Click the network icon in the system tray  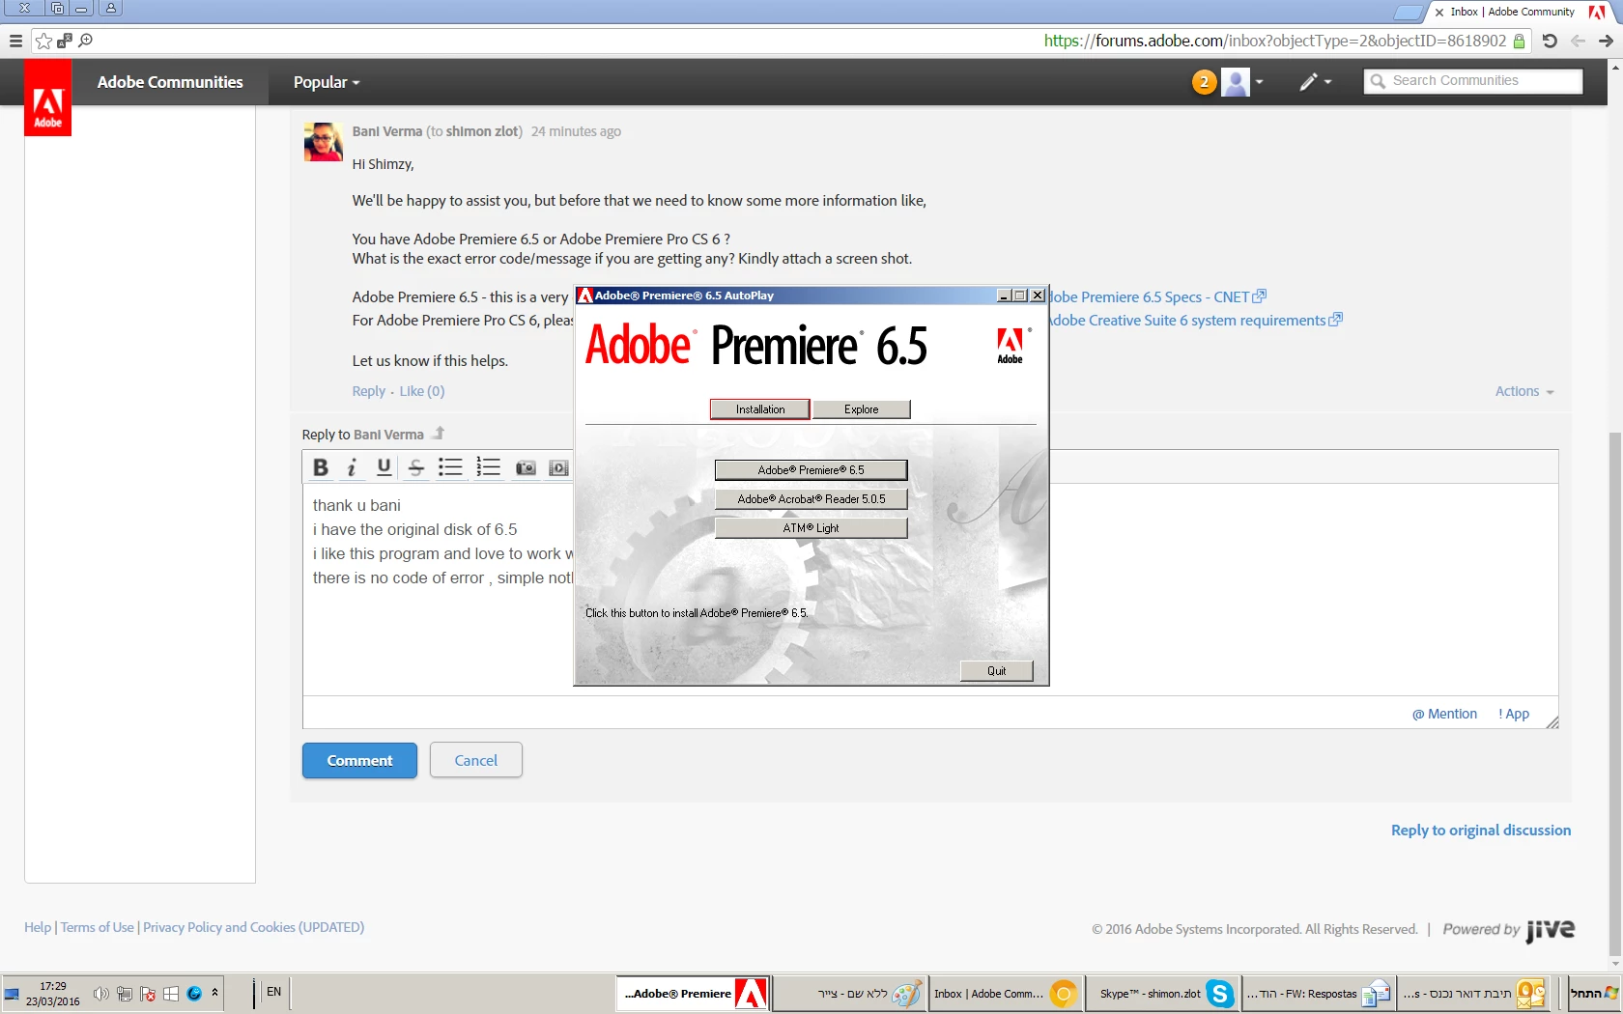(125, 994)
